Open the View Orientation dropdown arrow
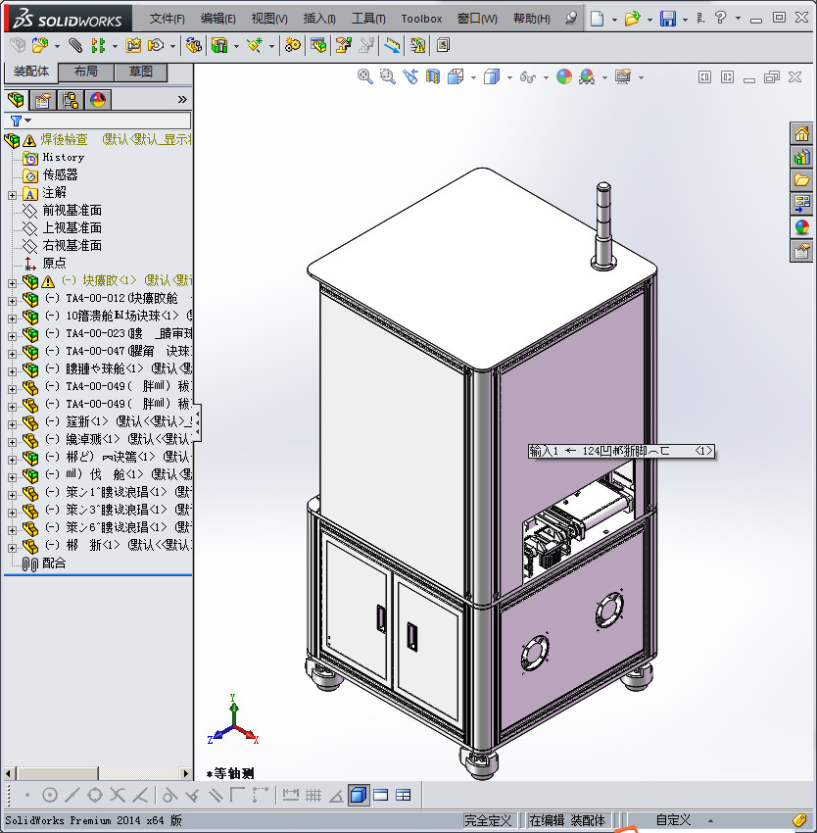817x833 pixels. 473,78
